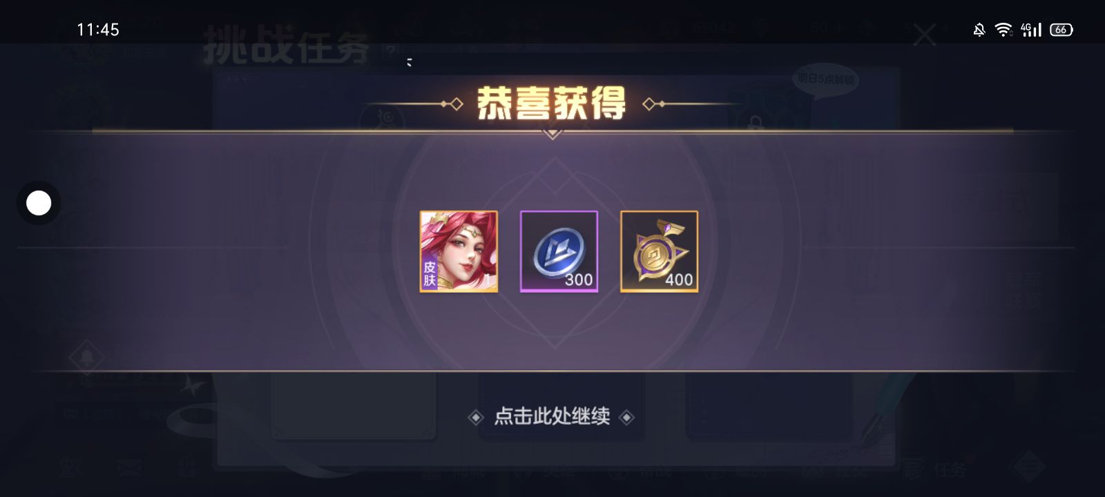
Task: Tap 点击此处继续 to continue
Action: pos(552,416)
